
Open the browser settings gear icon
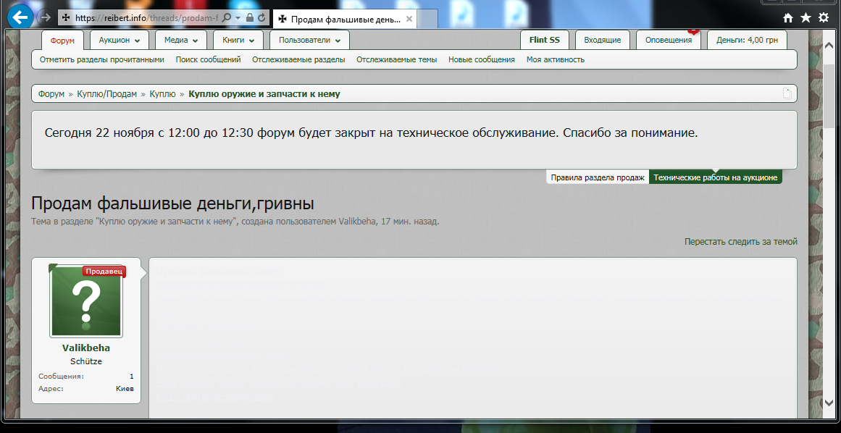pyautogui.click(x=824, y=16)
